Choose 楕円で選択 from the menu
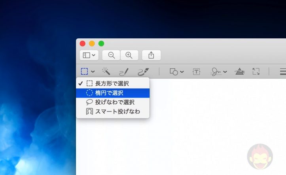 click(113, 93)
